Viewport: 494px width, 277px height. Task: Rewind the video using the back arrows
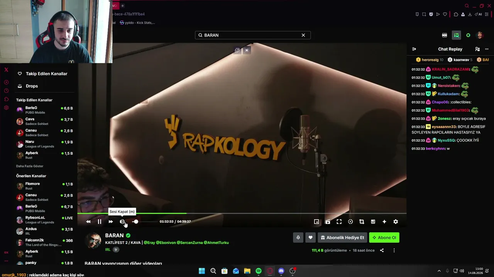point(88,222)
